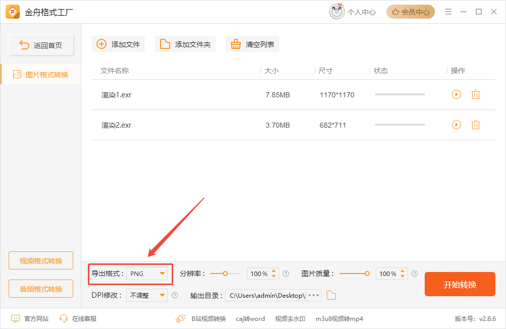Adjust the 图片质量 slider handle
506x329 pixels.
pyautogui.click(x=367, y=273)
